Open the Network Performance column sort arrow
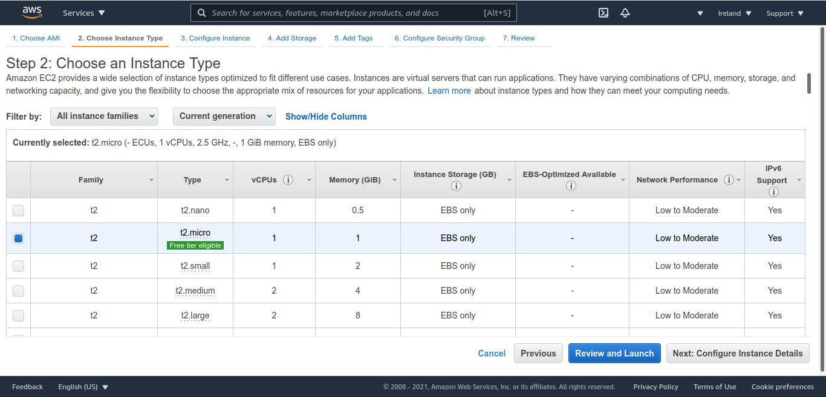Image resolution: width=826 pixels, height=397 pixels. tap(738, 180)
